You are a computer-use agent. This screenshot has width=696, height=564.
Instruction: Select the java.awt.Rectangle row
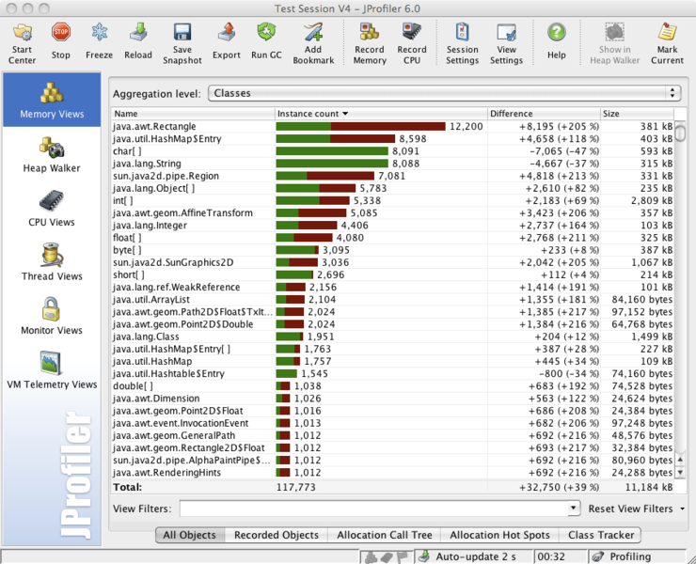pos(393,127)
